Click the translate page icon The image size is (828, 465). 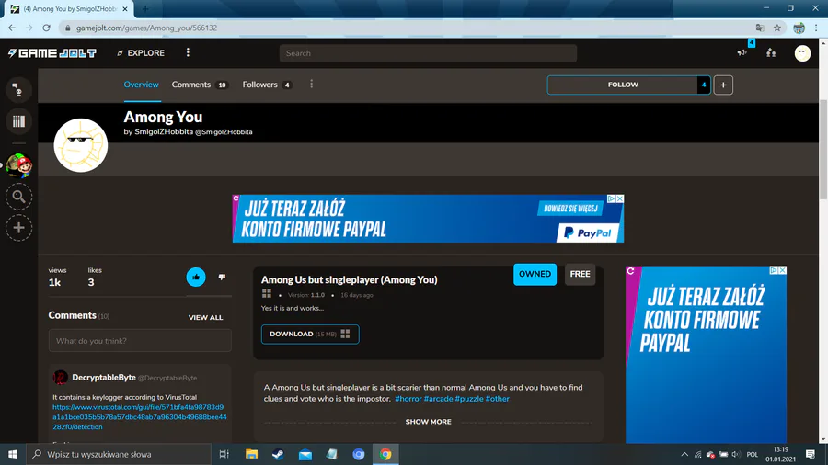click(759, 28)
